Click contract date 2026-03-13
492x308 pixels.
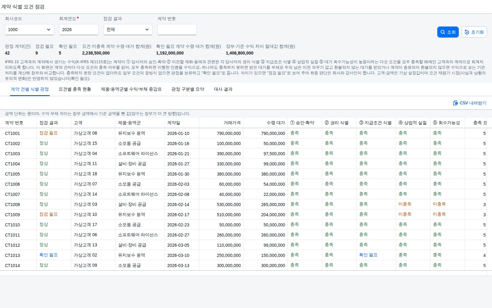[178, 265]
